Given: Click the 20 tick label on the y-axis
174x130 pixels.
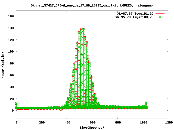Looking at the screenshot, I should (12, 99).
